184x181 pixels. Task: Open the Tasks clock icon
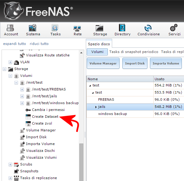point(55,28)
